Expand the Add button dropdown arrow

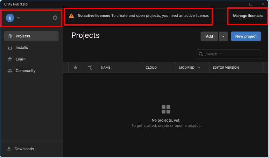point(223,36)
